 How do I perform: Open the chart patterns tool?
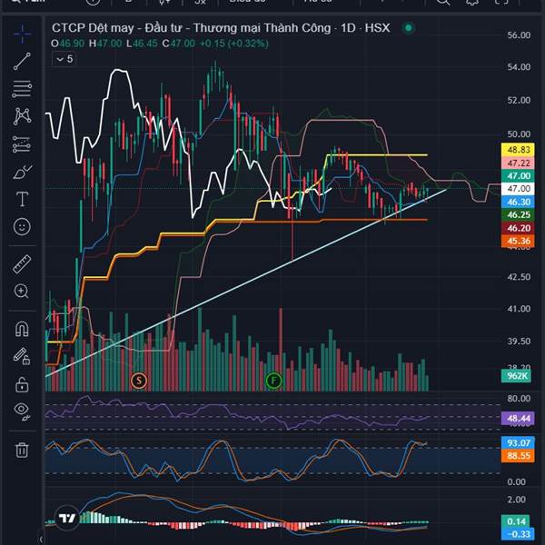point(22,116)
